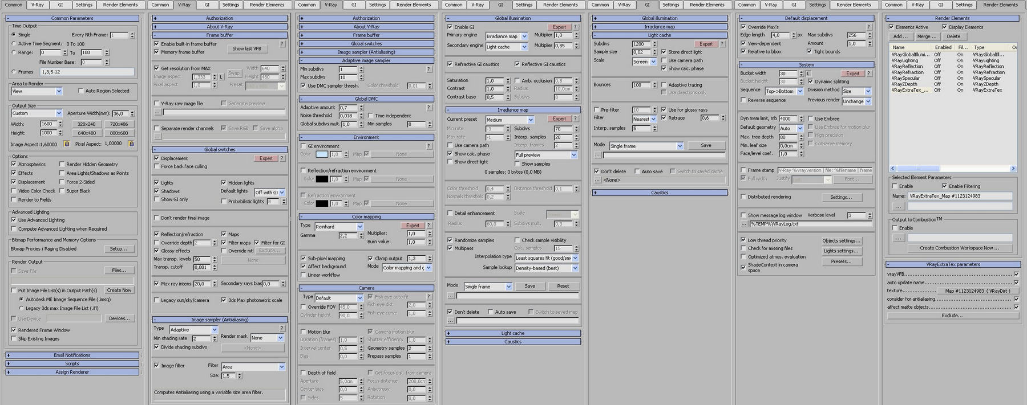Select GI tab in panel with Store direct light
Viewport: 1027px width, 405px height.
pyautogui.click(x=647, y=5)
